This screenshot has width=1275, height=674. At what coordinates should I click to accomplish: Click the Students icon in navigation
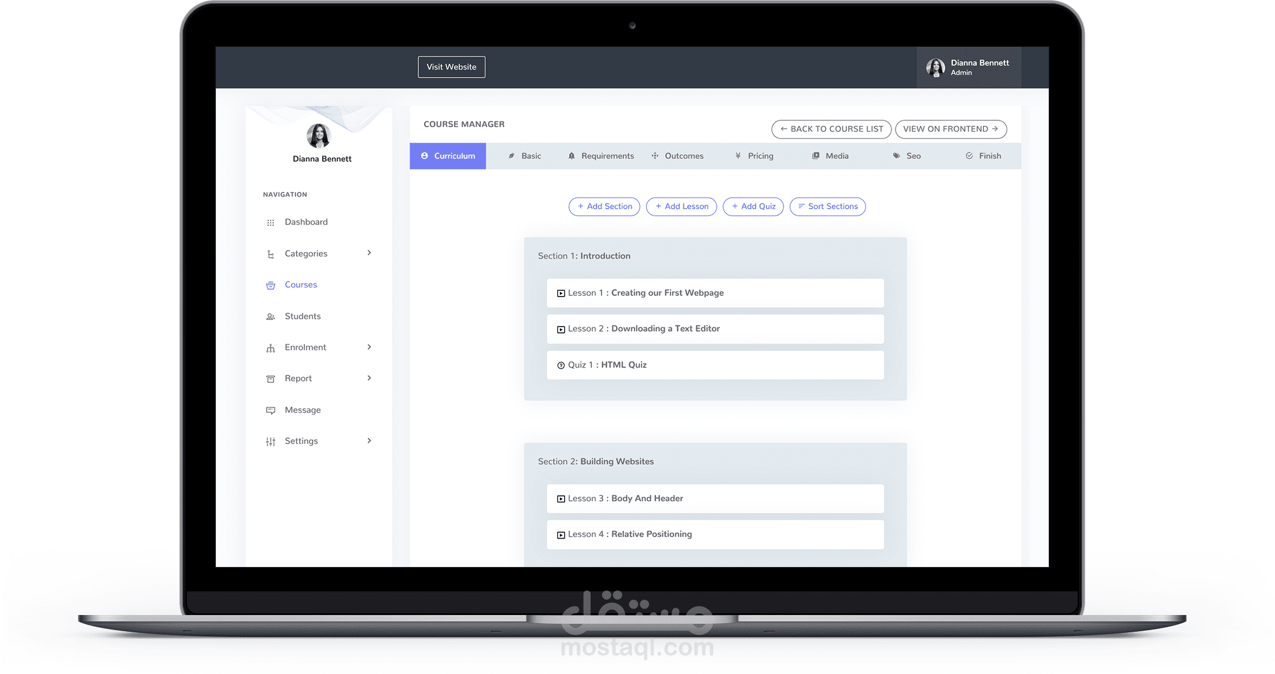270,317
